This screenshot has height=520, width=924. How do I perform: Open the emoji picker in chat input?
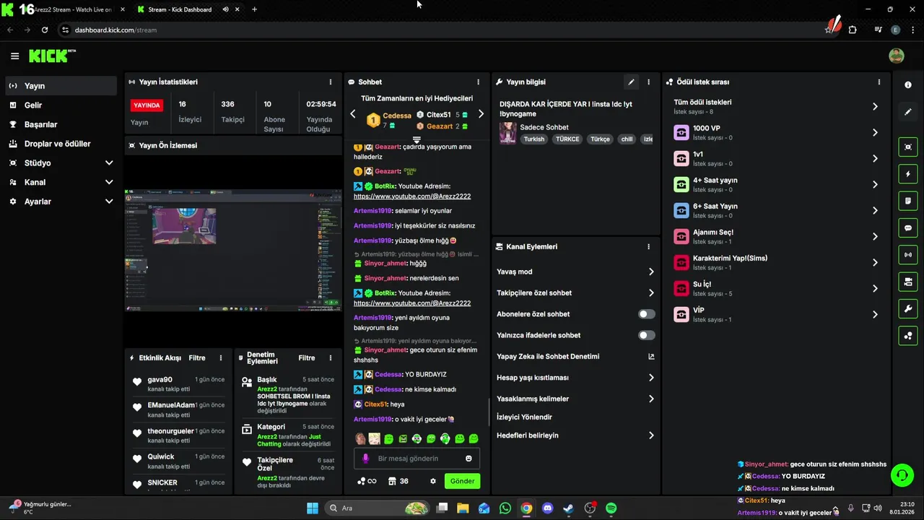pyautogui.click(x=468, y=459)
